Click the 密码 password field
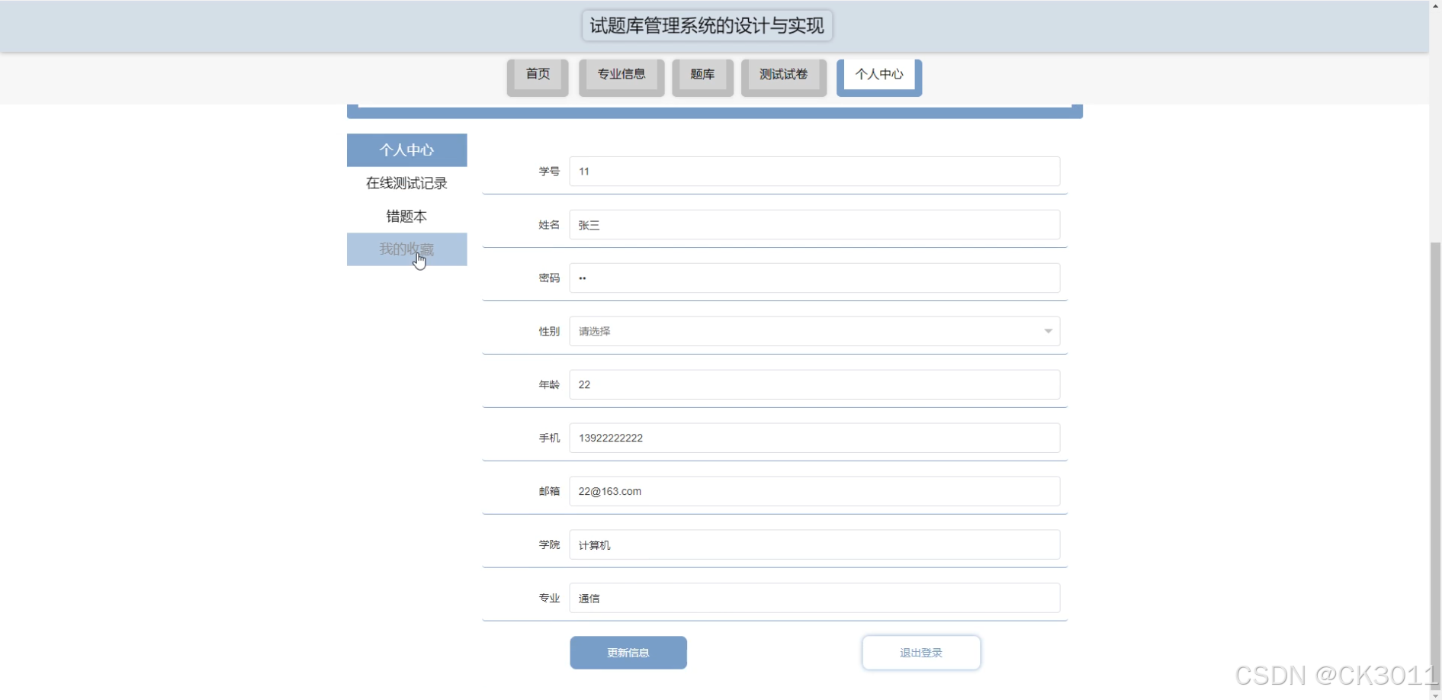 [x=813, y=278]
